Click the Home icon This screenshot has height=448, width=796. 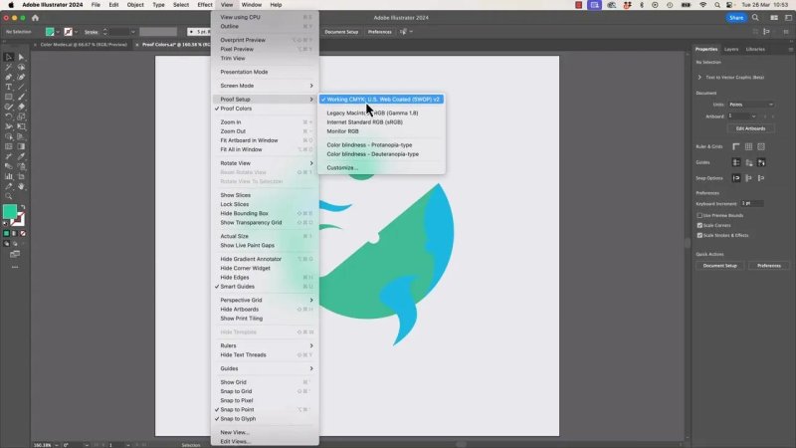(35, 18)
